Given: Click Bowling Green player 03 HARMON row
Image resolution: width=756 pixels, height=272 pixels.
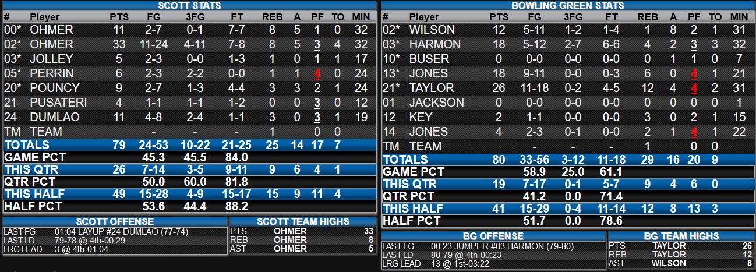Looking at the screenshot, I should (568, 44).
